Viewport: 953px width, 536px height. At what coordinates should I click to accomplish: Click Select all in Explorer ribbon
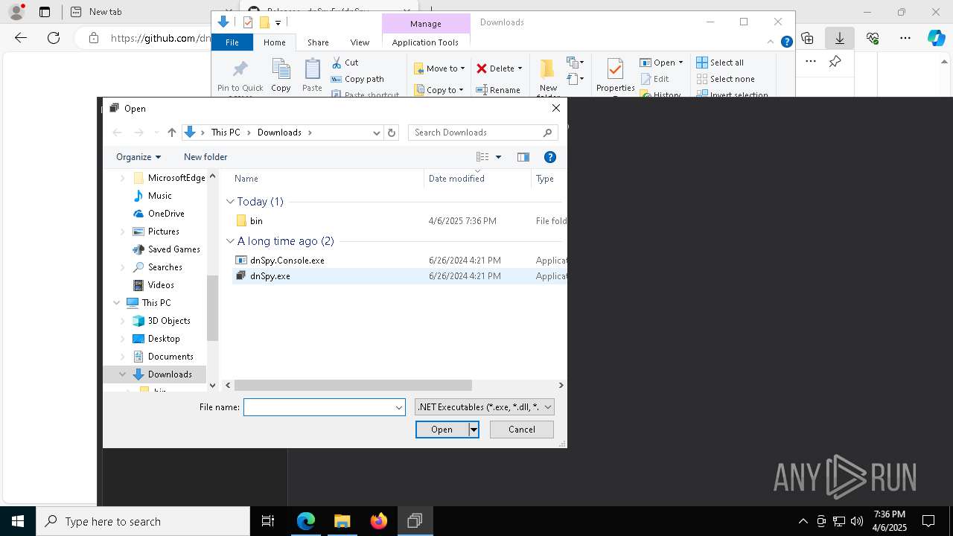[720, 63]
